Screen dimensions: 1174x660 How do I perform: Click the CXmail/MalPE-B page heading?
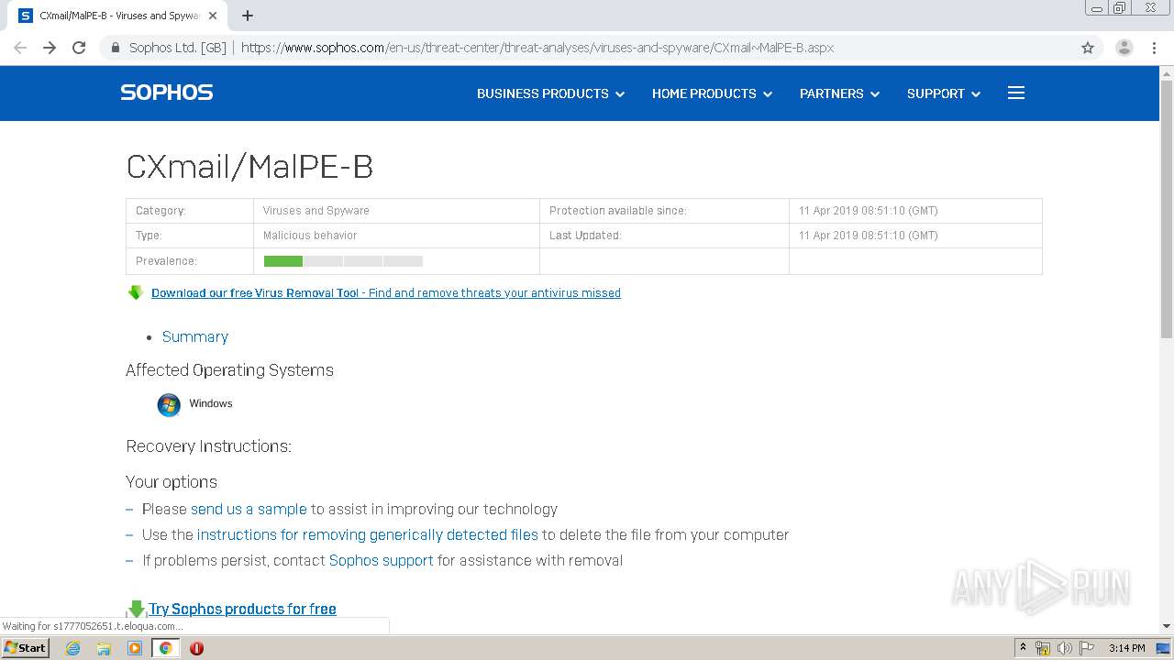point(249,167)
